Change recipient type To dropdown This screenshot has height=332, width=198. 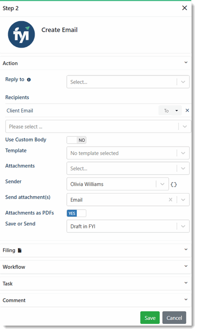coord(170,110)
